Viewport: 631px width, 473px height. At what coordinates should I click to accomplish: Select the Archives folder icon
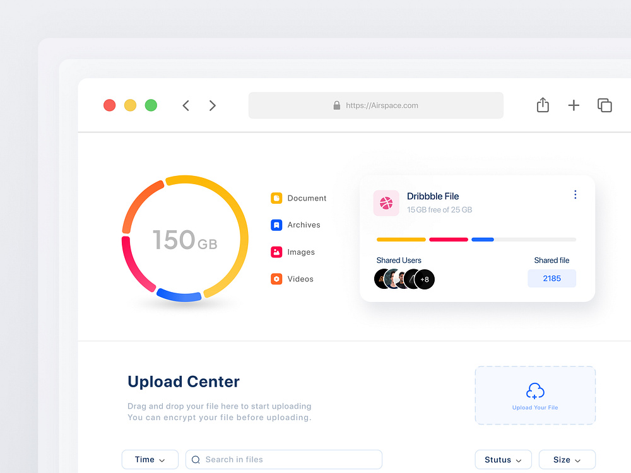276,225
